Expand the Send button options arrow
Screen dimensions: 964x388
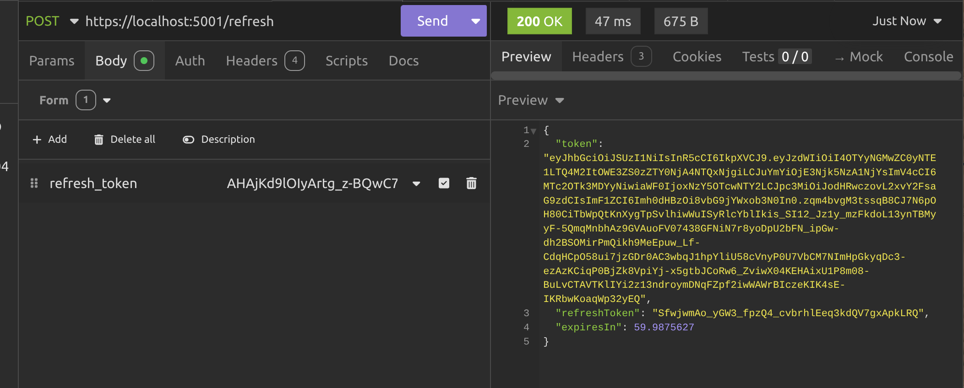[x=476, y=22]
